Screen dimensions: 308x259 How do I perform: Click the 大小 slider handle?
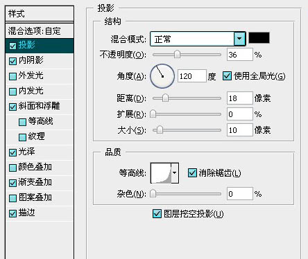(x=160, y=130)
